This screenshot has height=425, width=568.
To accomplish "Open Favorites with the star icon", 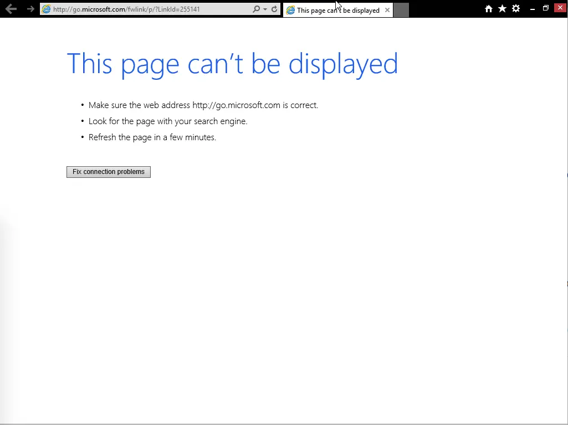I will click(502, 8).
